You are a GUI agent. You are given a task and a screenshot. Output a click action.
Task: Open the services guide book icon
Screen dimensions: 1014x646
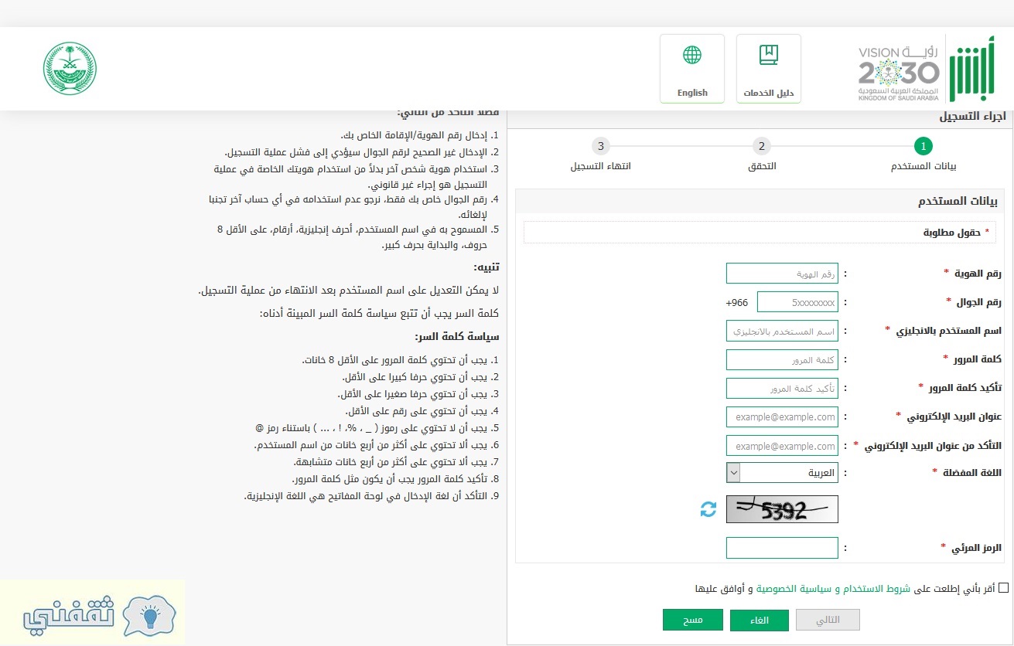coord(768,56)
